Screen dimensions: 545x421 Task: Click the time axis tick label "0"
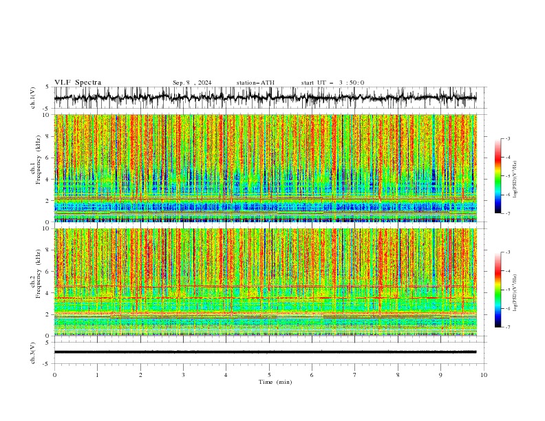54,375
